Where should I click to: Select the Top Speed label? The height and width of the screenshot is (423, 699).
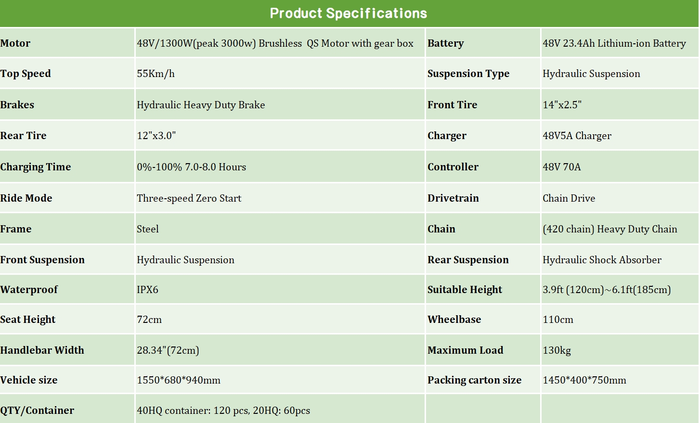coord(26,74)
